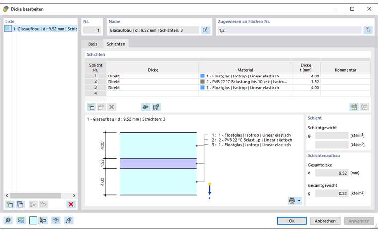Click the brown PVB material swatch in row 2

pyautogui.click(x=202, y=82)
